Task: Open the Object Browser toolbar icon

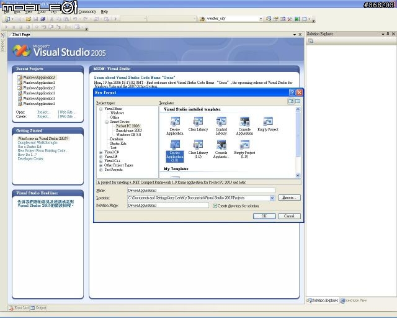Action: pyautogui.click(x=283, y=19)
